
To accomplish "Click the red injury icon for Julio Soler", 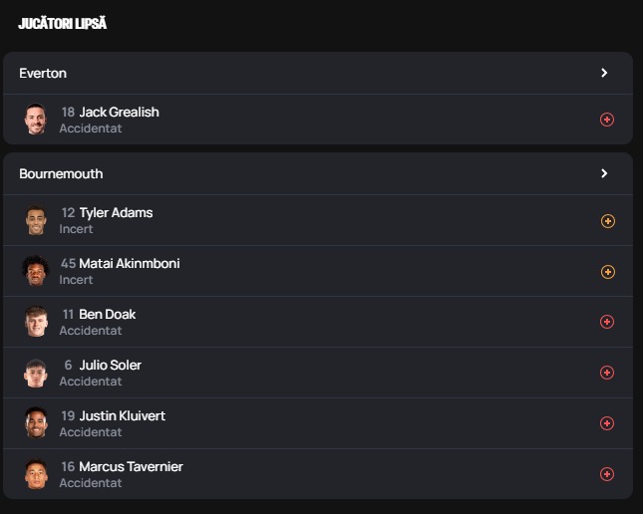I will [x=607, y=373].
